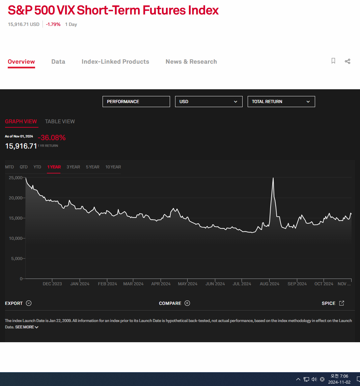Click the share icon
The width and height of the screenshot is (360, 386).
coord(348,61)
